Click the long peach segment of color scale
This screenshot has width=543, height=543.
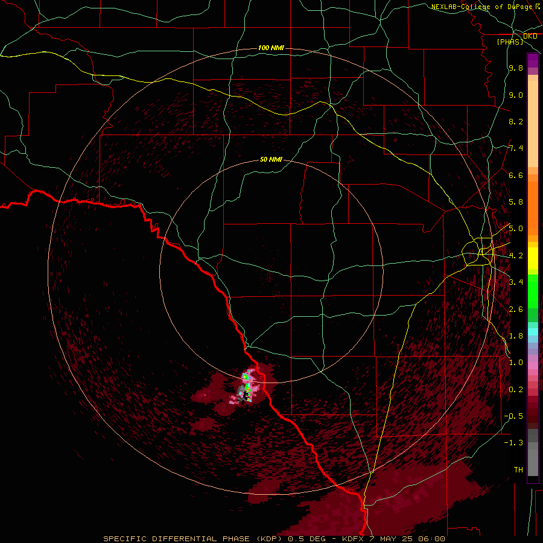tap(533, 124)
